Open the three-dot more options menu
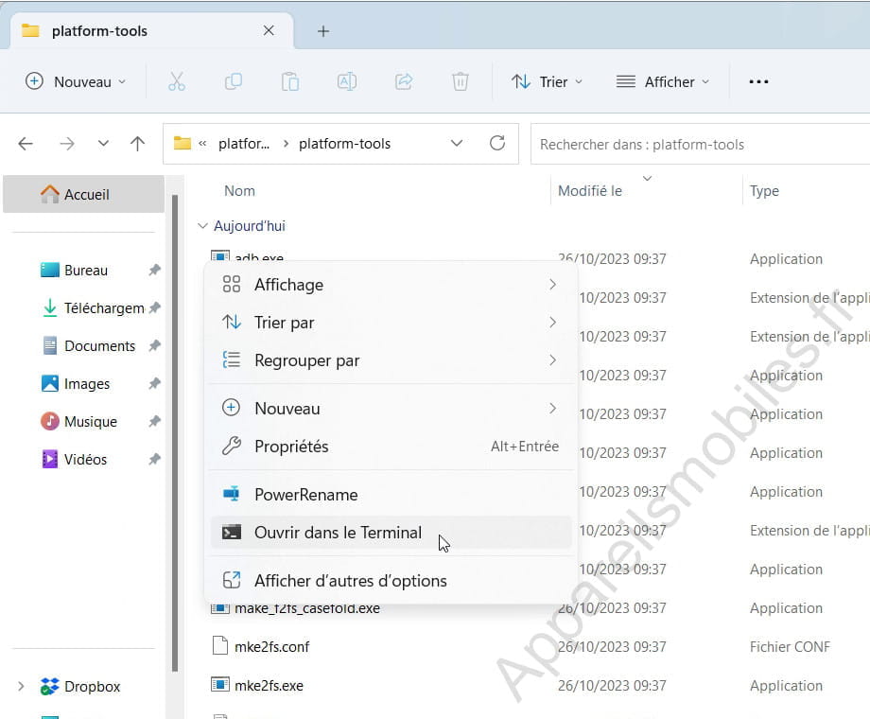Viewport: 870px width, 719px height. coord(758,81)
